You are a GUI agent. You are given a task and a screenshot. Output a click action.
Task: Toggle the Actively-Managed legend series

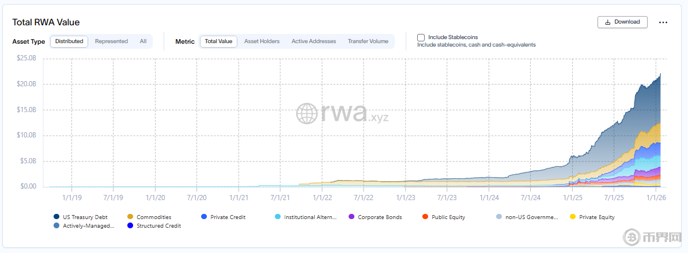(x=86, y=226)
